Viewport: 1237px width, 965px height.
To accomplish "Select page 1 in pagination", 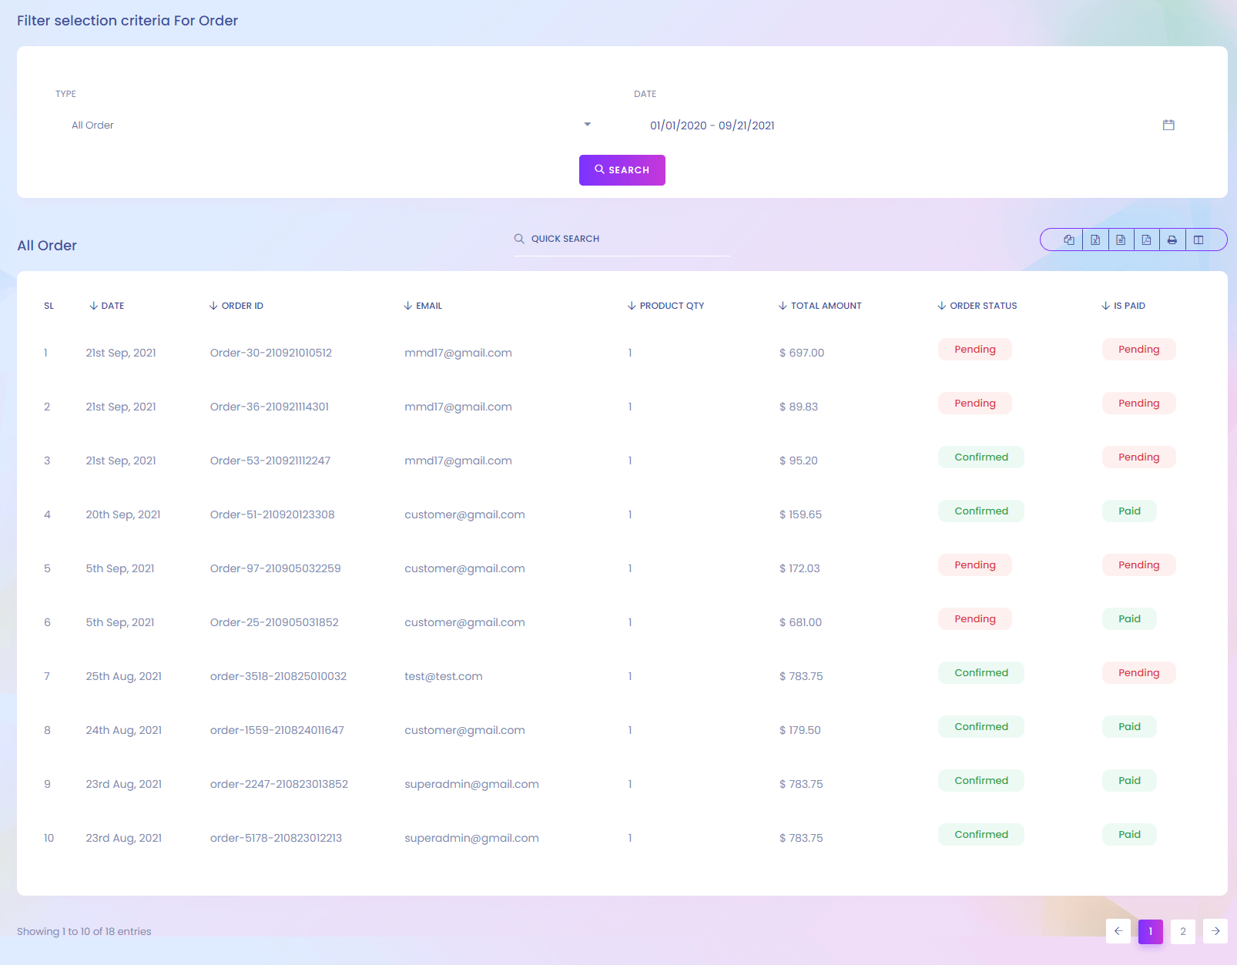I will point(1150,931).
